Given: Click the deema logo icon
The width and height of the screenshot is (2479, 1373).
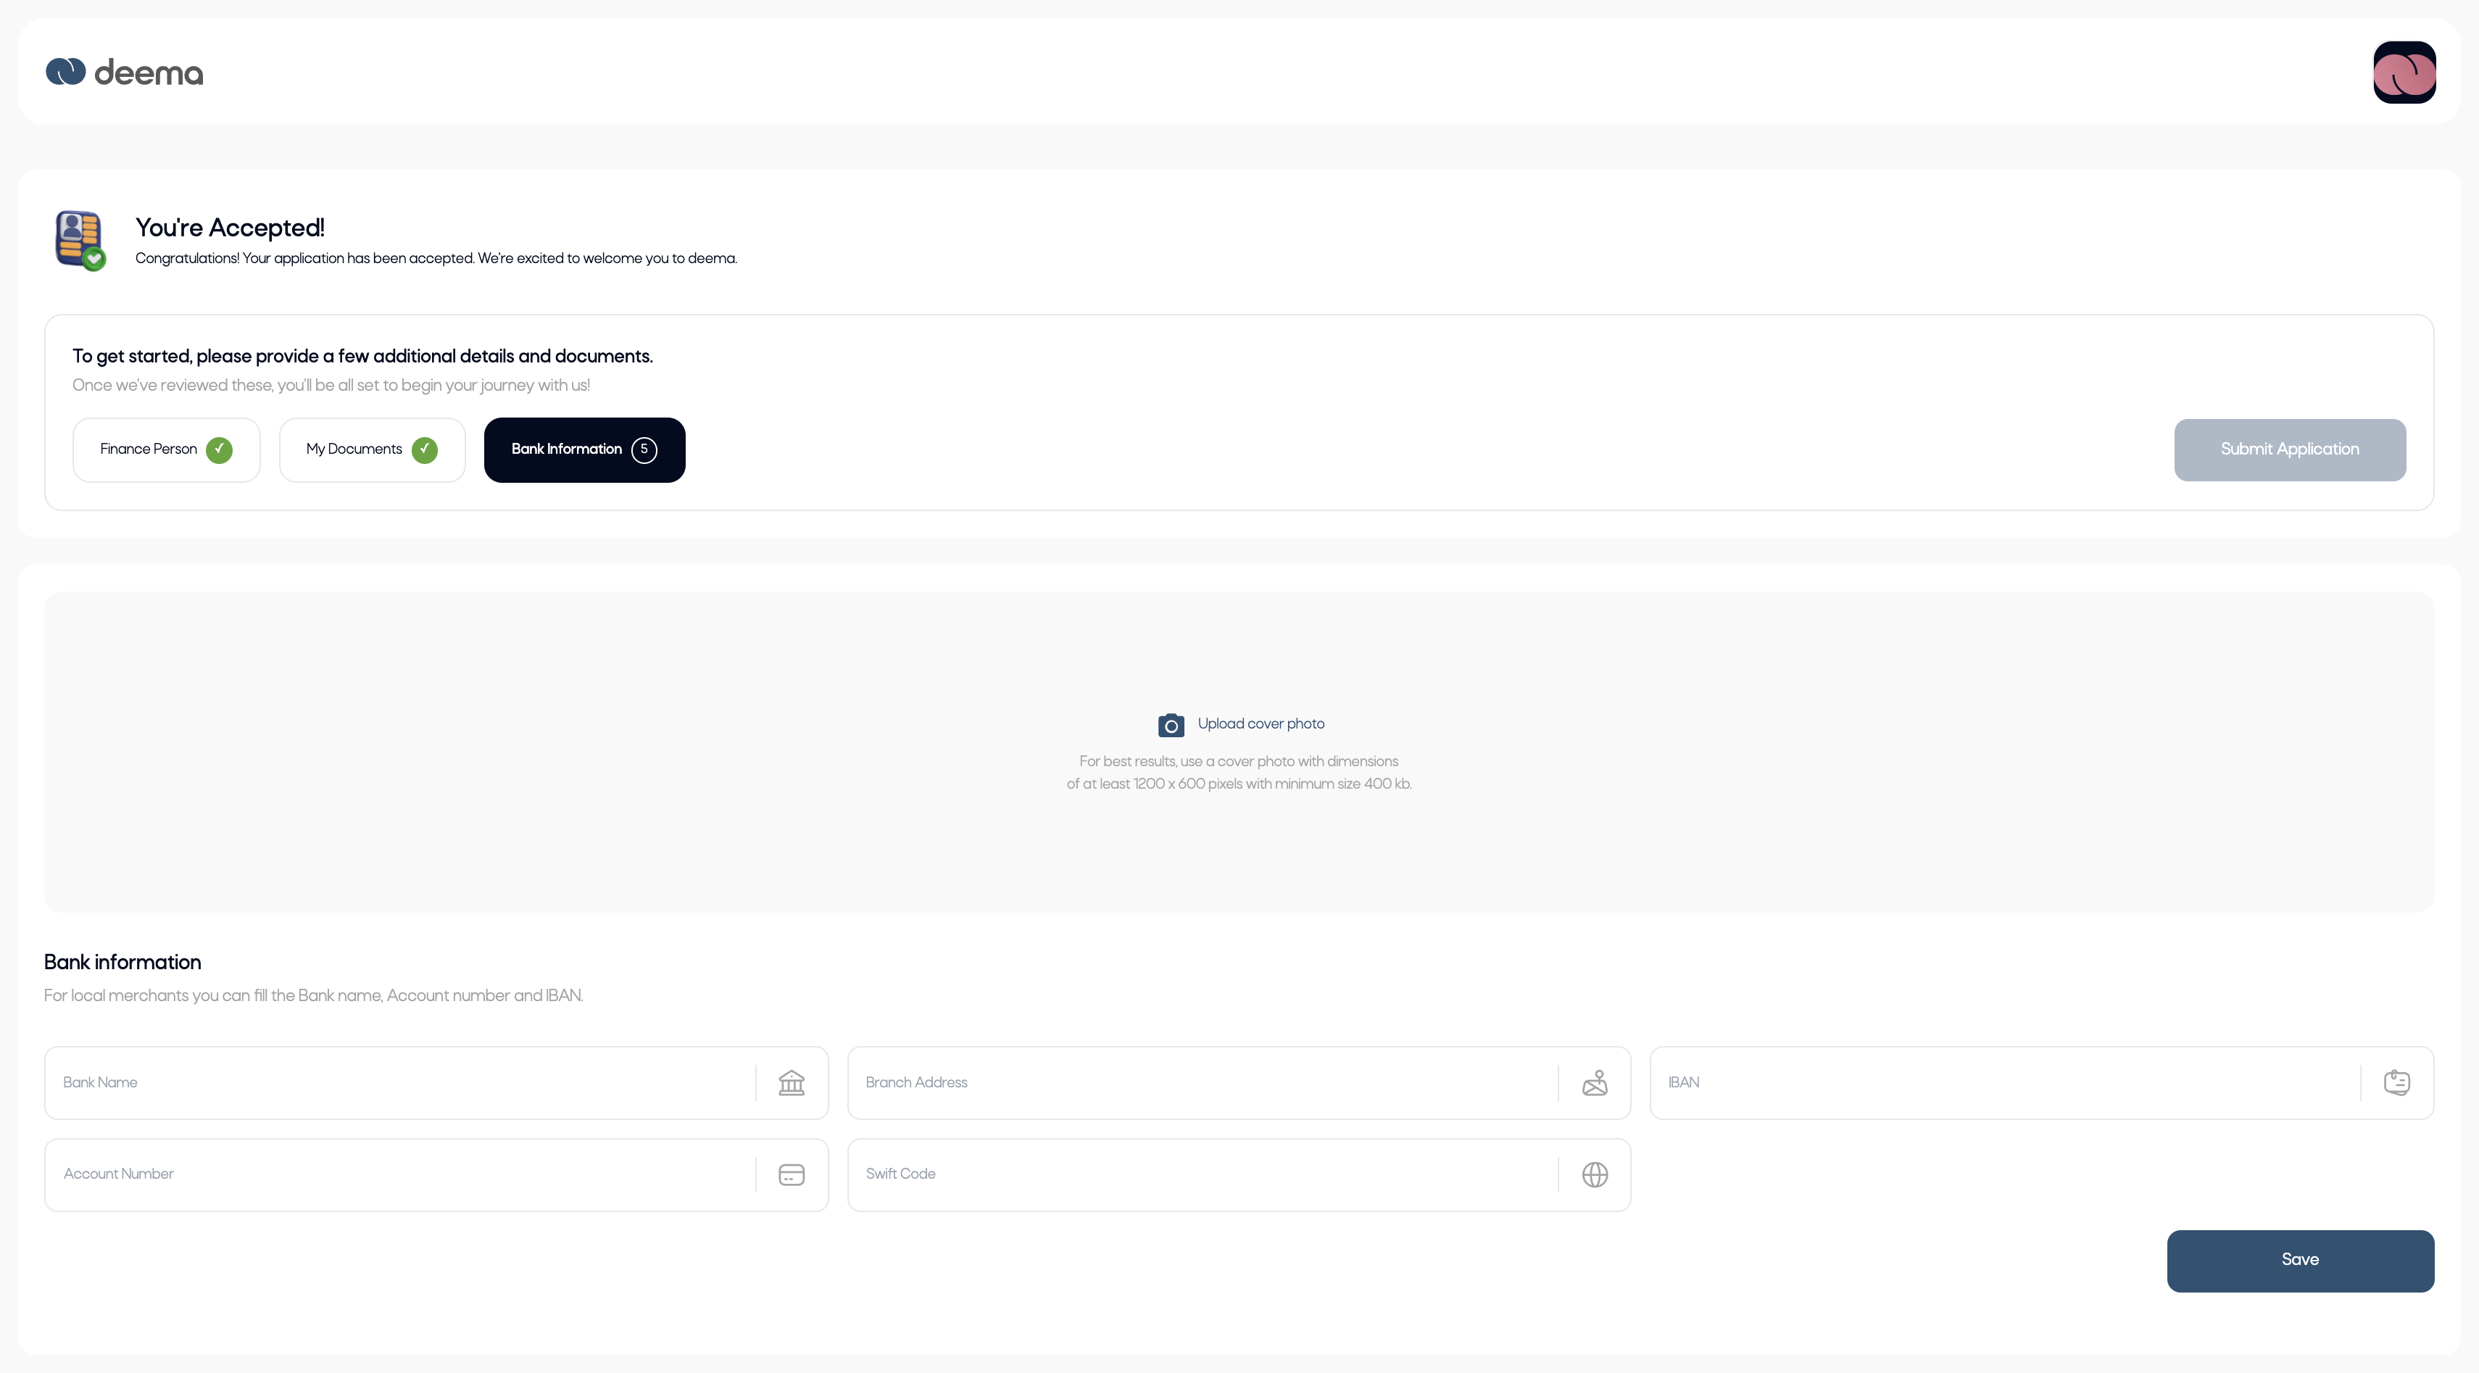Looking at the screenshot, I should point(65,72).
